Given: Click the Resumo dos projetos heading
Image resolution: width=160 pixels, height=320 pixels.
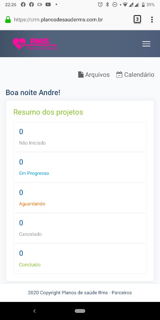Looking at the screenshot, I should pos(48,112).
